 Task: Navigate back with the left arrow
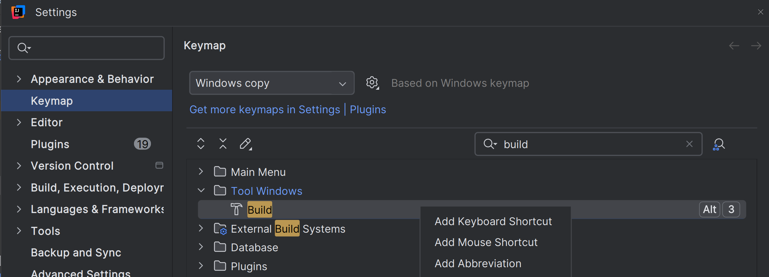tap(734, 46)
